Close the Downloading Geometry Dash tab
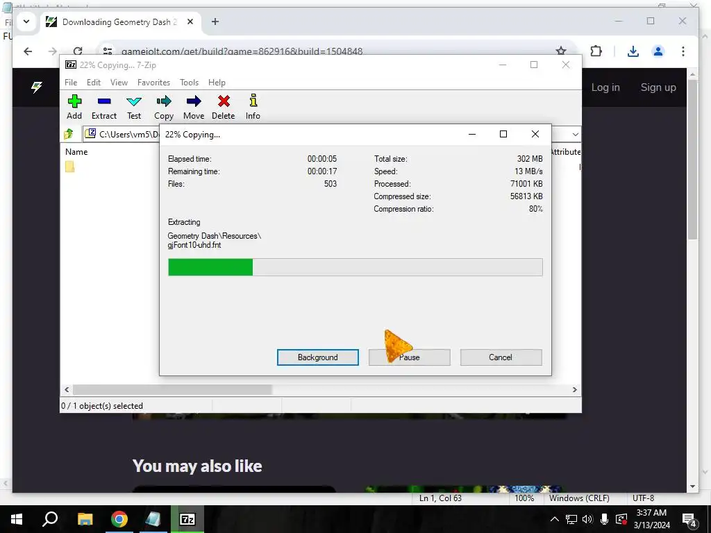The image size is (711, 533). pos(190,22)
